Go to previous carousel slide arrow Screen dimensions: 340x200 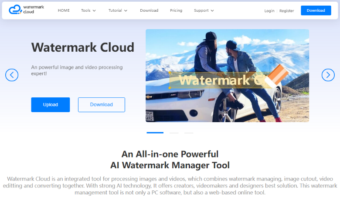coord(12,75)
